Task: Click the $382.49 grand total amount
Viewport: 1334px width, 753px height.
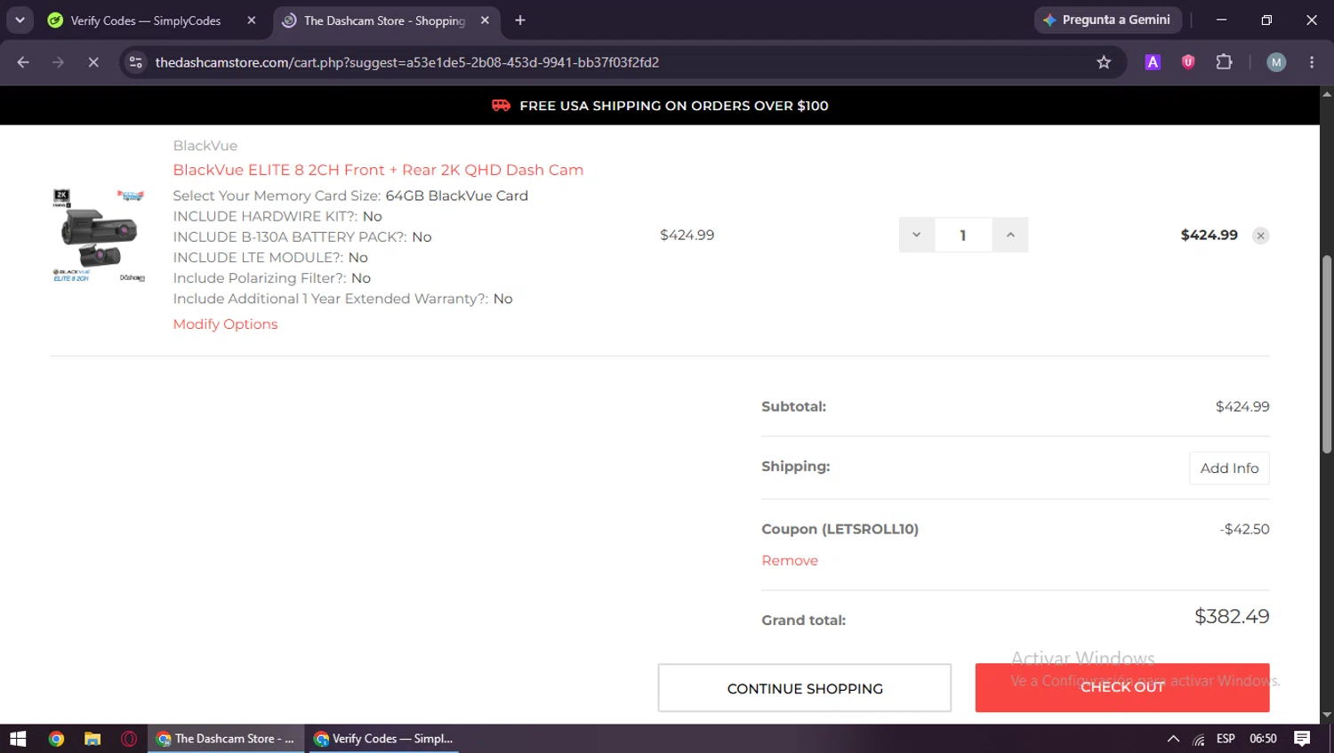Action: pyautogui.click(x=1232, y=617)
